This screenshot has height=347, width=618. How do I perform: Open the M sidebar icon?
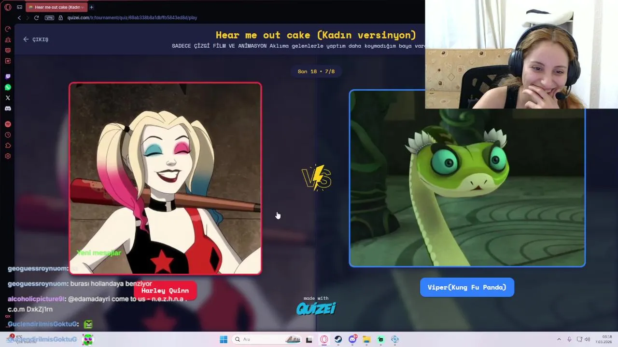point(8,61)
